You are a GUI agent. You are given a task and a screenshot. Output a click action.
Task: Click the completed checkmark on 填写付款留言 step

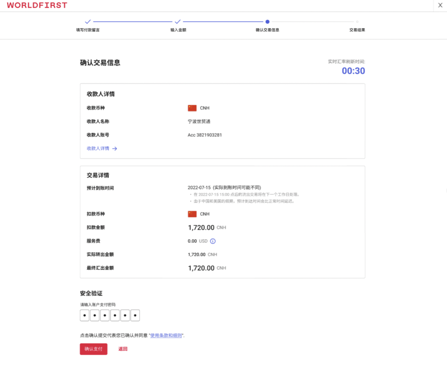tap(88, 21)
